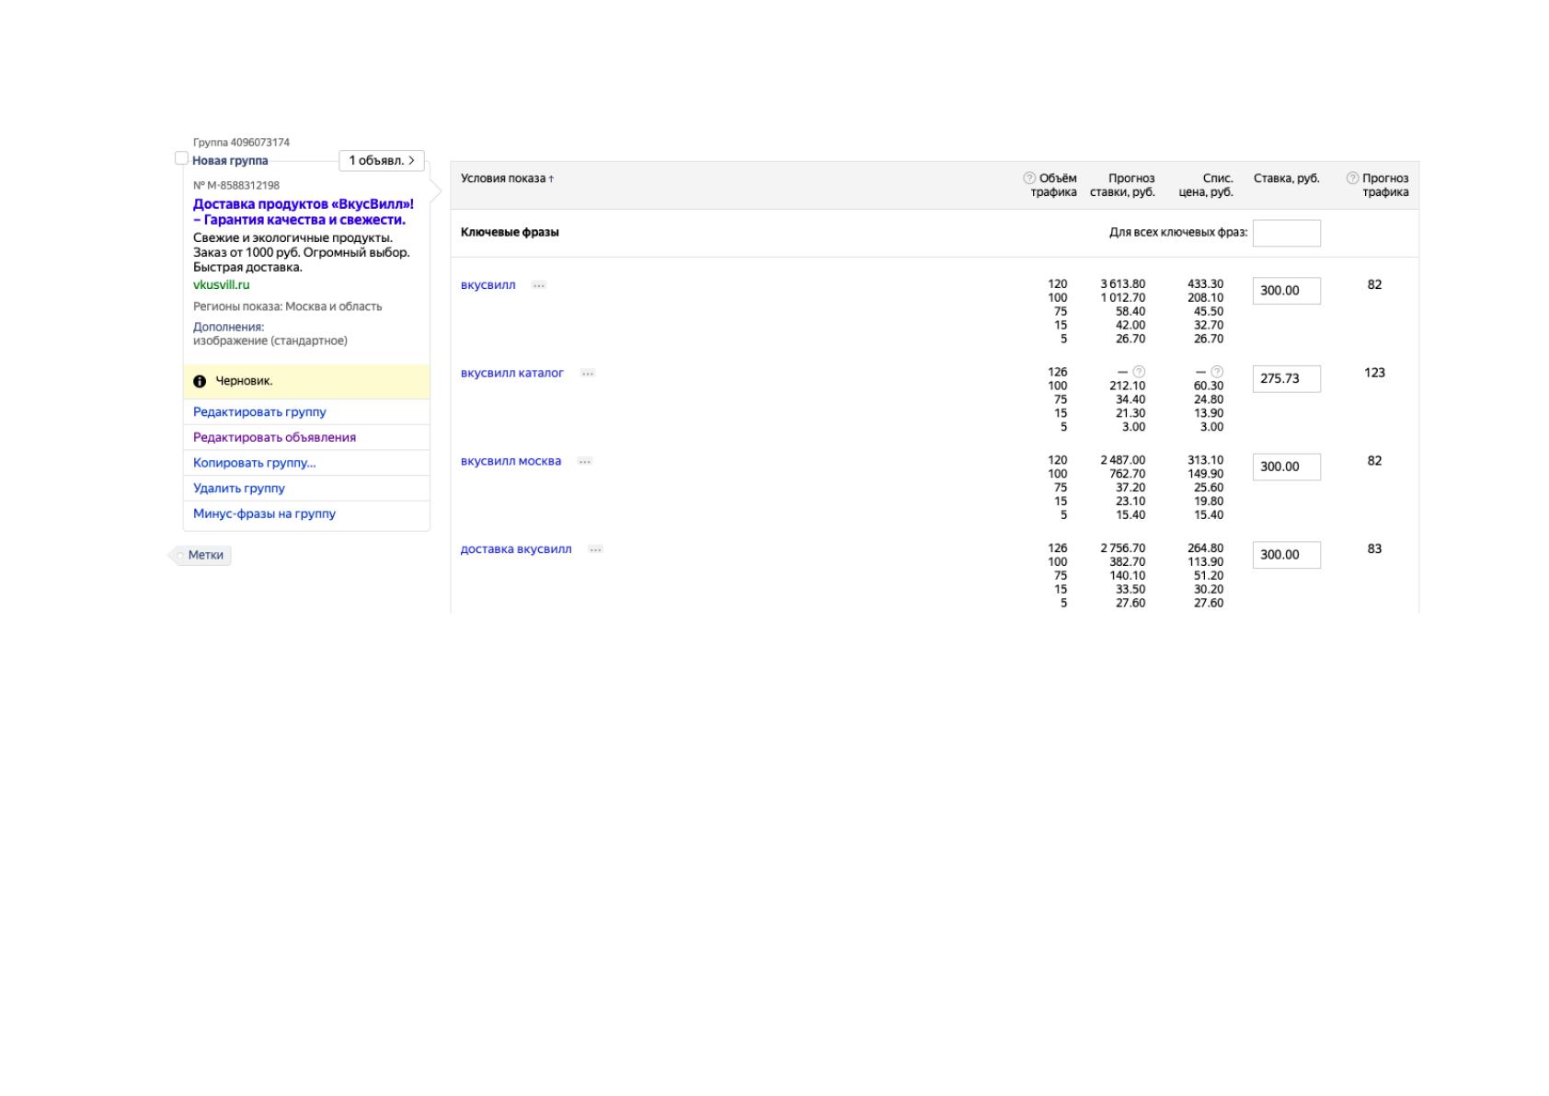Select forecast bid value 2 756.70
Viewport: 1549px width, 1096px height.
[1123, 548]
